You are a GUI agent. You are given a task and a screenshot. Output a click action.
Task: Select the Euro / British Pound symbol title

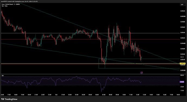tap(11, 5)
